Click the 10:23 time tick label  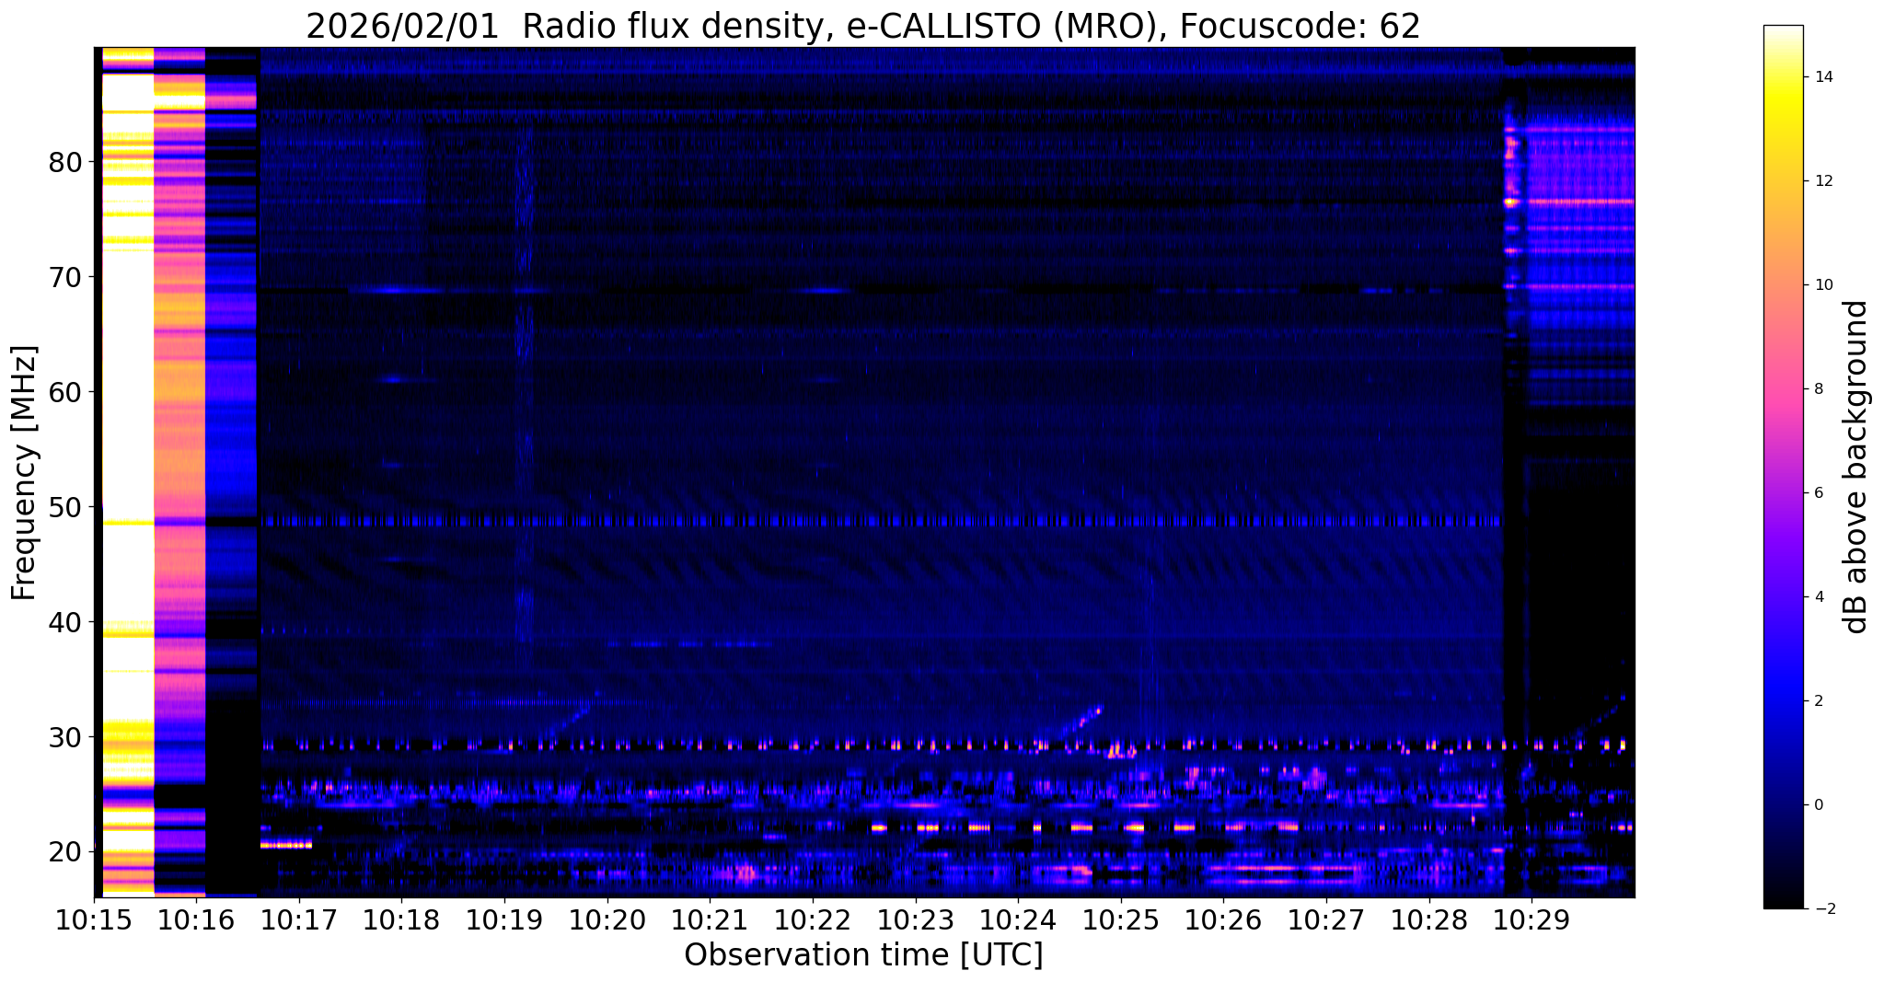pyautogui.click(x=916, y=920)
